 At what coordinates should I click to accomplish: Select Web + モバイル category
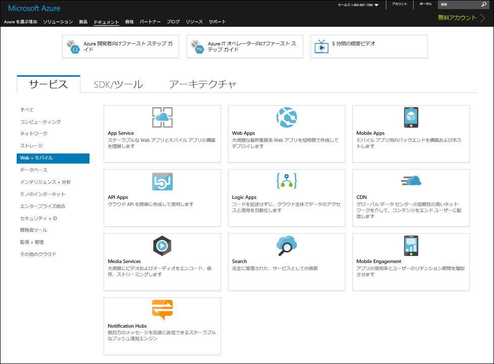coord(53,158)
